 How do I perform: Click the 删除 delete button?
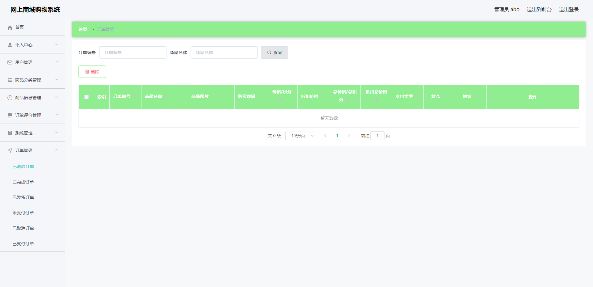(92, 72)
